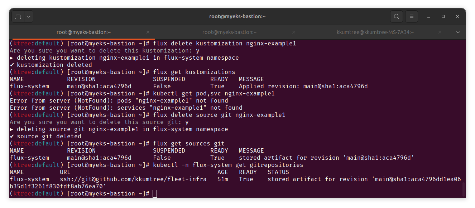
Task: Click the 'flux get kustomizations' command
Action: (x=194, y=72)
